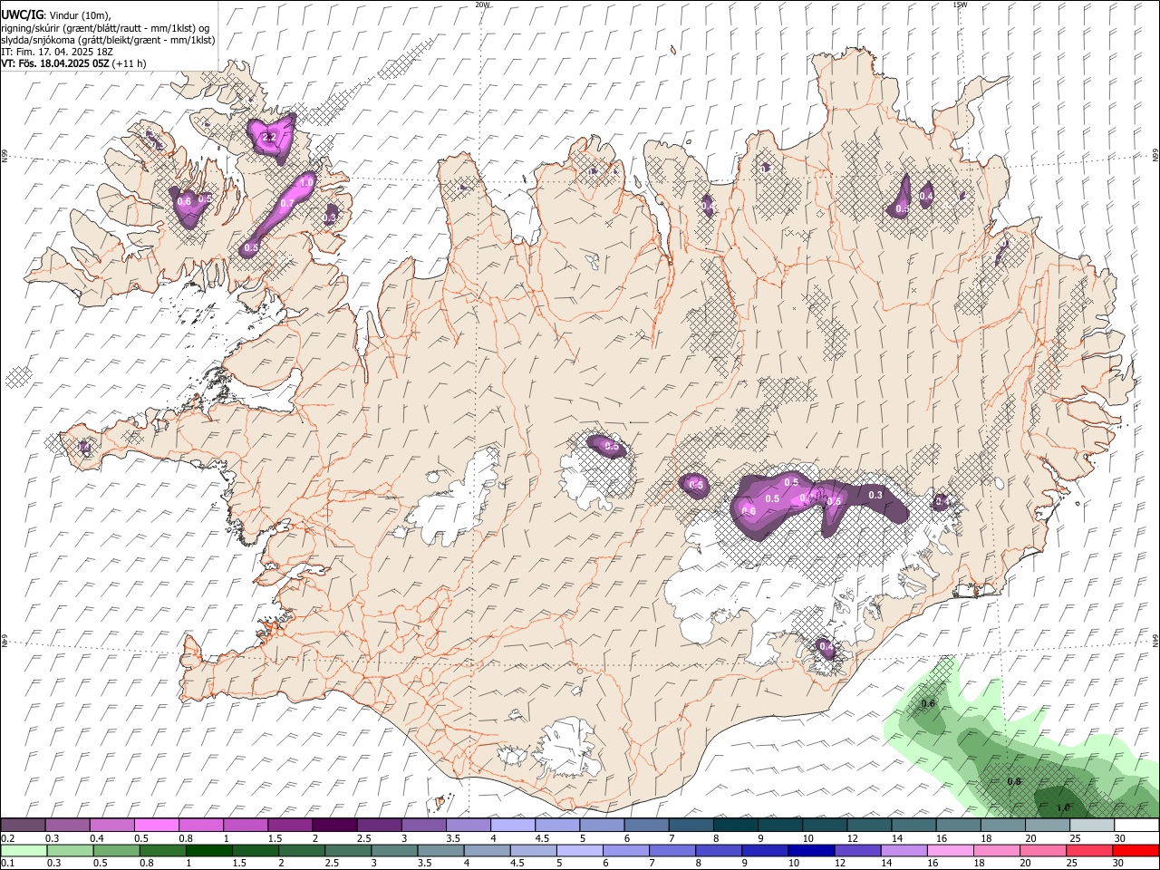Select the crimson 25 swatch in lower legend

click(x=1089, y=851)
